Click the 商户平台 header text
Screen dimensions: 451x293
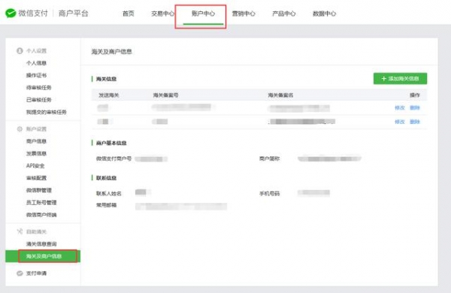point(74,14)
